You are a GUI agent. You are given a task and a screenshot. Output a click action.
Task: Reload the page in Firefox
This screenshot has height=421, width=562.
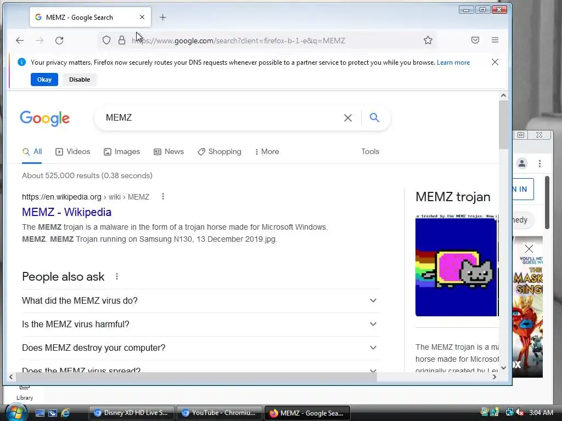tap(59, 41)
